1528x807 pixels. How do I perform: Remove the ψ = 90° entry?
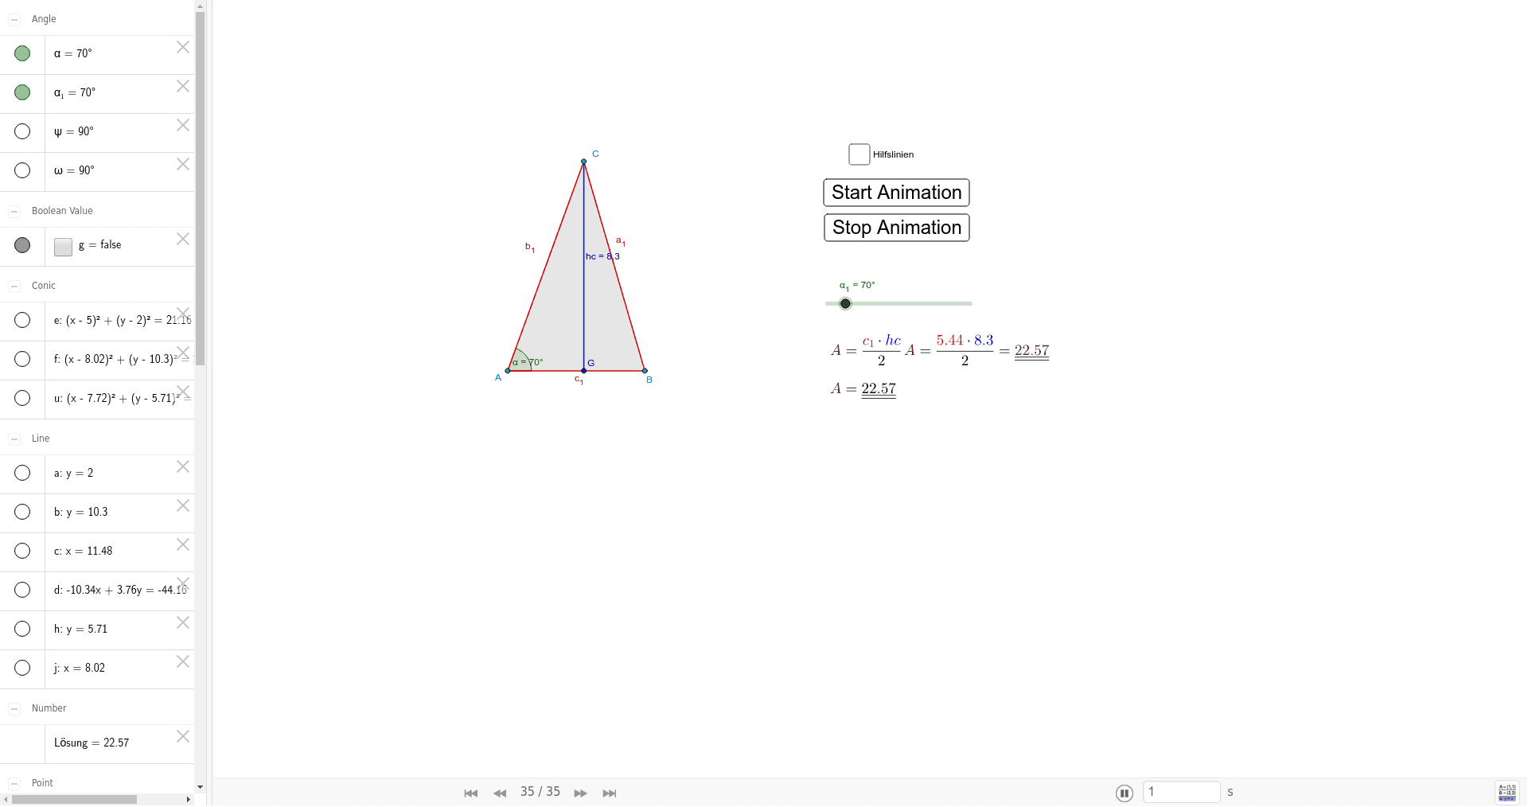(x=183, y=125)
